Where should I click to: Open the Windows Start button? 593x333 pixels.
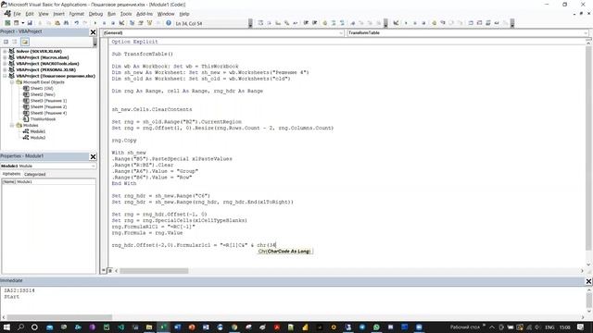(6, 327)
